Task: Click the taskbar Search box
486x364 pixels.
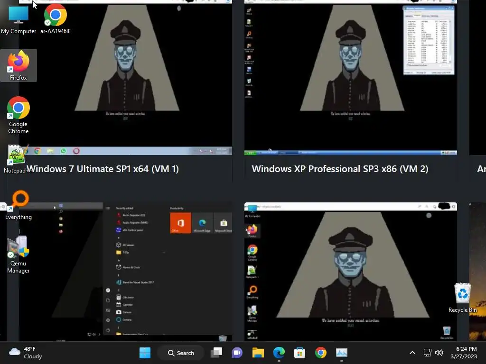Action: [181, 353]
